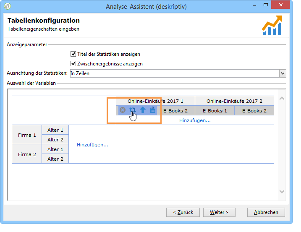Click the scrollbar down arrow in variables pane

pyautogui.click(x=282, y=191)
